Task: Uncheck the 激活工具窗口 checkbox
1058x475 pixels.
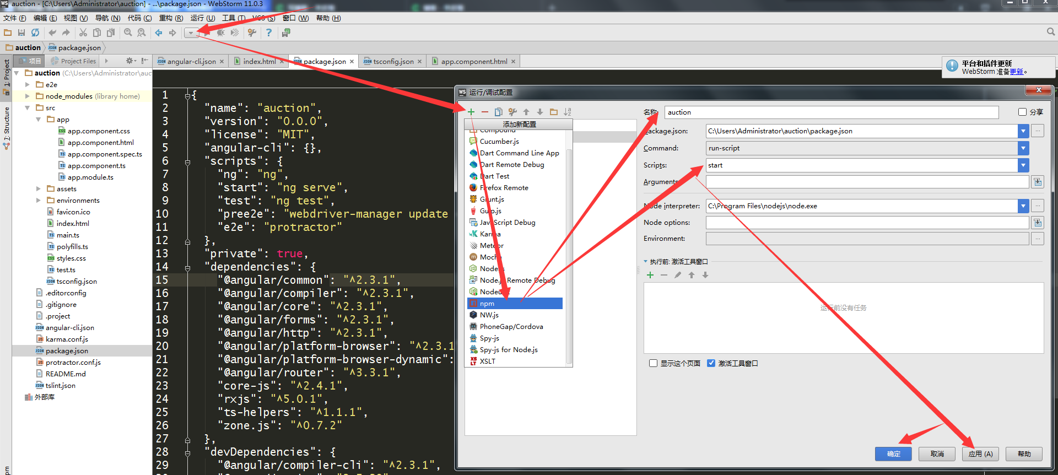Action: [x=711, y=363]
